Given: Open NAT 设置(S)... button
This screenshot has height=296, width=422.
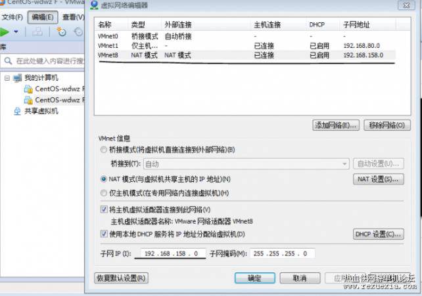Looking at the screenshot, I should tap(379, 179).
